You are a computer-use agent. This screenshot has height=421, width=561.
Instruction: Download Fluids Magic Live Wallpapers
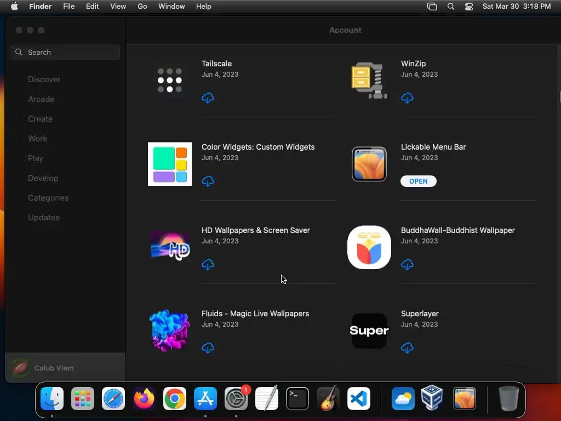pyautogui.click(x=208, y=348)
